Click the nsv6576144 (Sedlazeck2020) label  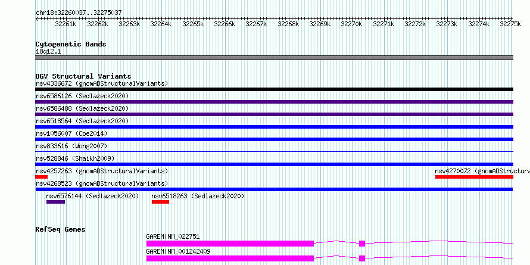93,196
